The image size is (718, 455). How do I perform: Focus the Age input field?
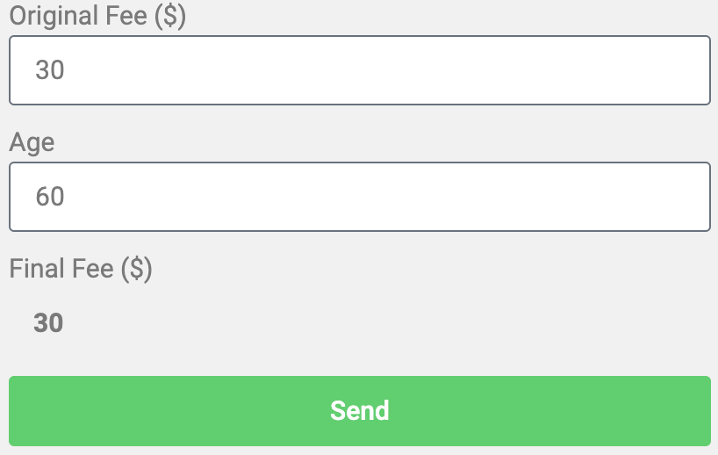pyautogui.click(x=360, y=197)
